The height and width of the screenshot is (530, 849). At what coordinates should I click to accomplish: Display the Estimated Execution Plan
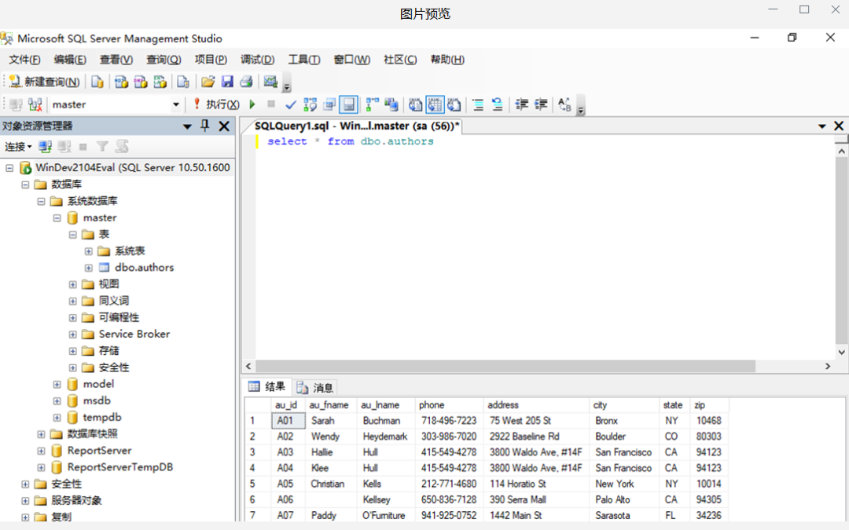pyautogui.click(x=311, y=104)
